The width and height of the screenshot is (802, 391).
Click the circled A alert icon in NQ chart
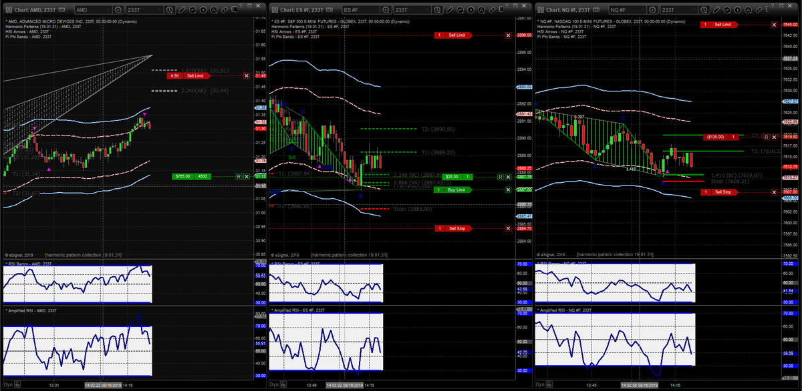(x=748, y=10)
